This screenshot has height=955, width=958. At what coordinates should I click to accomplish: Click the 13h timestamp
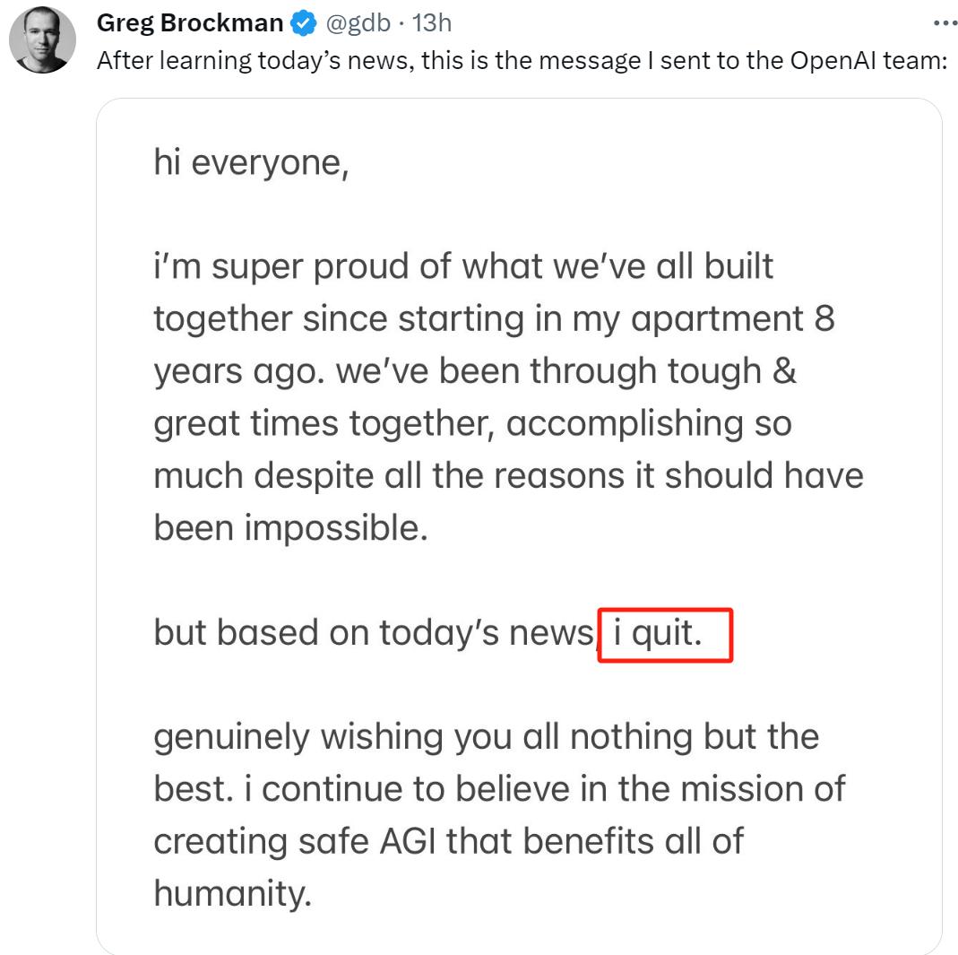tap(431, 23)
